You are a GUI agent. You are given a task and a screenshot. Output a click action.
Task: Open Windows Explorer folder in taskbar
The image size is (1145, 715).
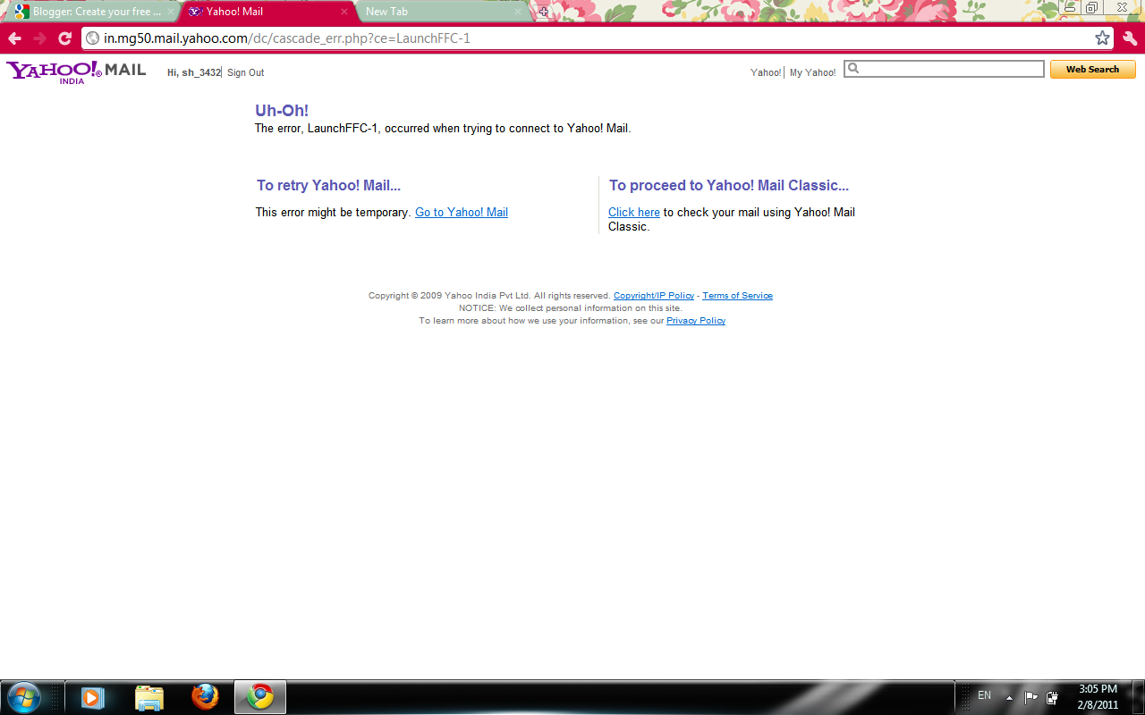tap(149, 696)
